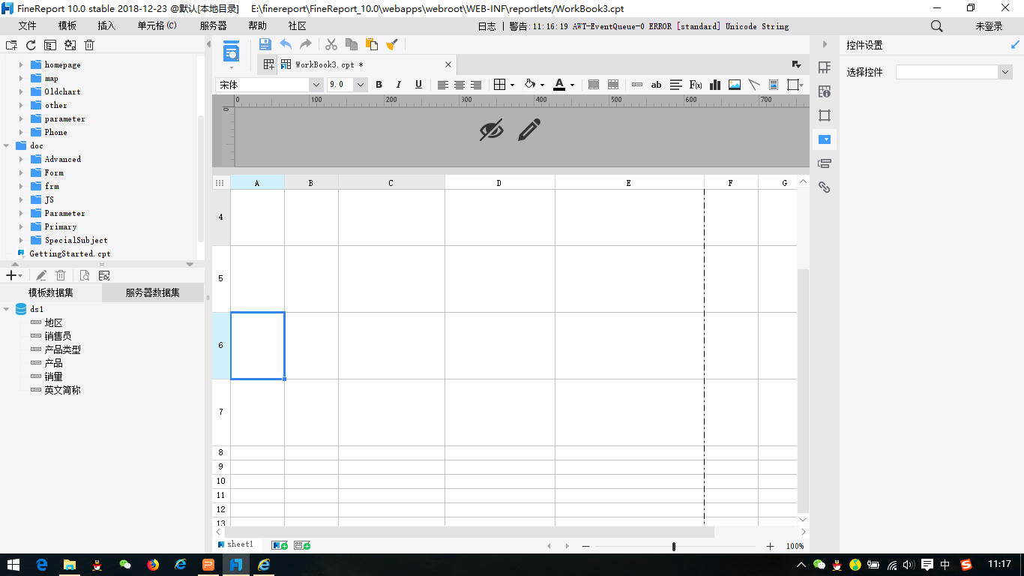Image resolution: width=1024 pixels, height=576 pixels.
Task: Expand the SpecialSubject folder
Action: (x=21, y=240)
